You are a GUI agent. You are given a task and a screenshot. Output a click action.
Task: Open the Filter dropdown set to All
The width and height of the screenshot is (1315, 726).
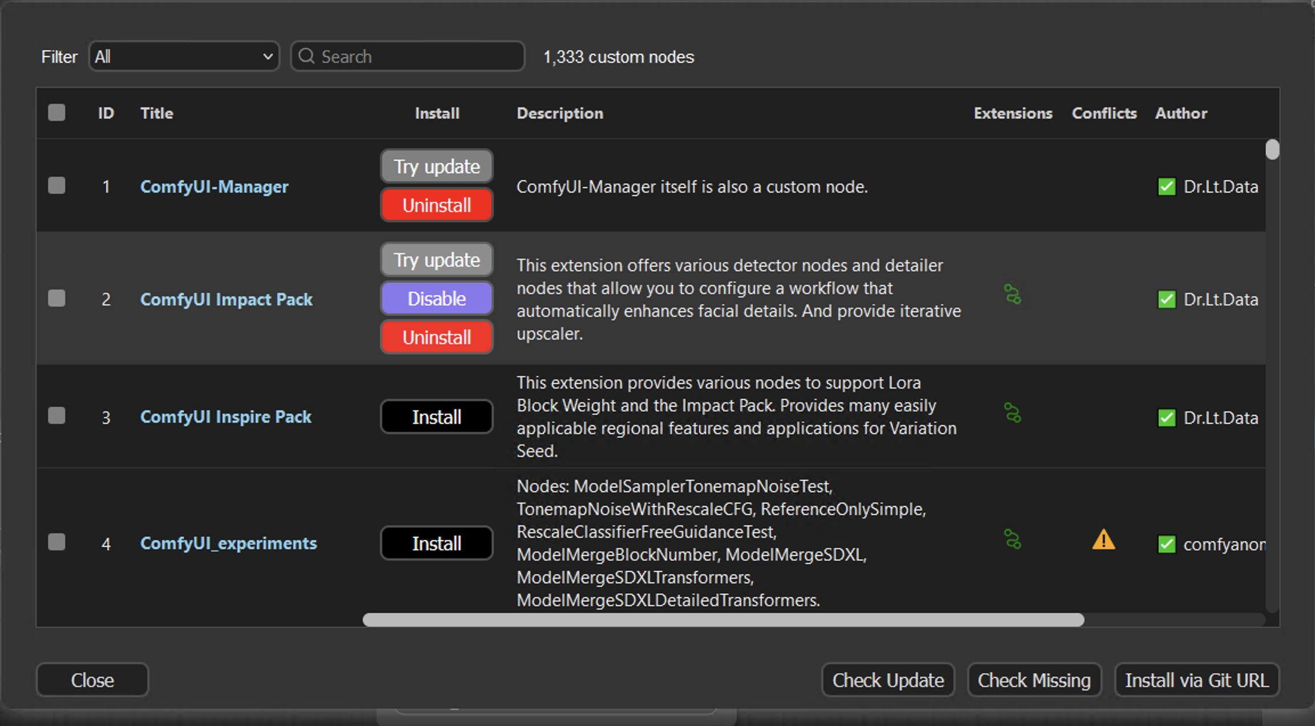click(184, 56)
